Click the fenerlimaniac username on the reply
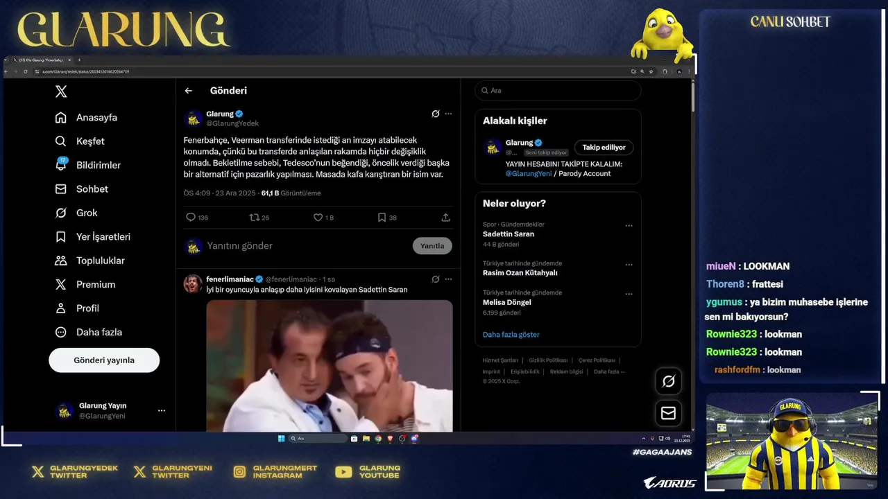888x499 pixels. coord(230,279)
